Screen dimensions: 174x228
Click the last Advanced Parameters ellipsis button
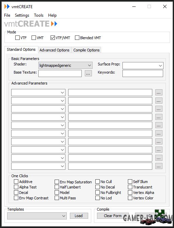(x=159, y=166)
